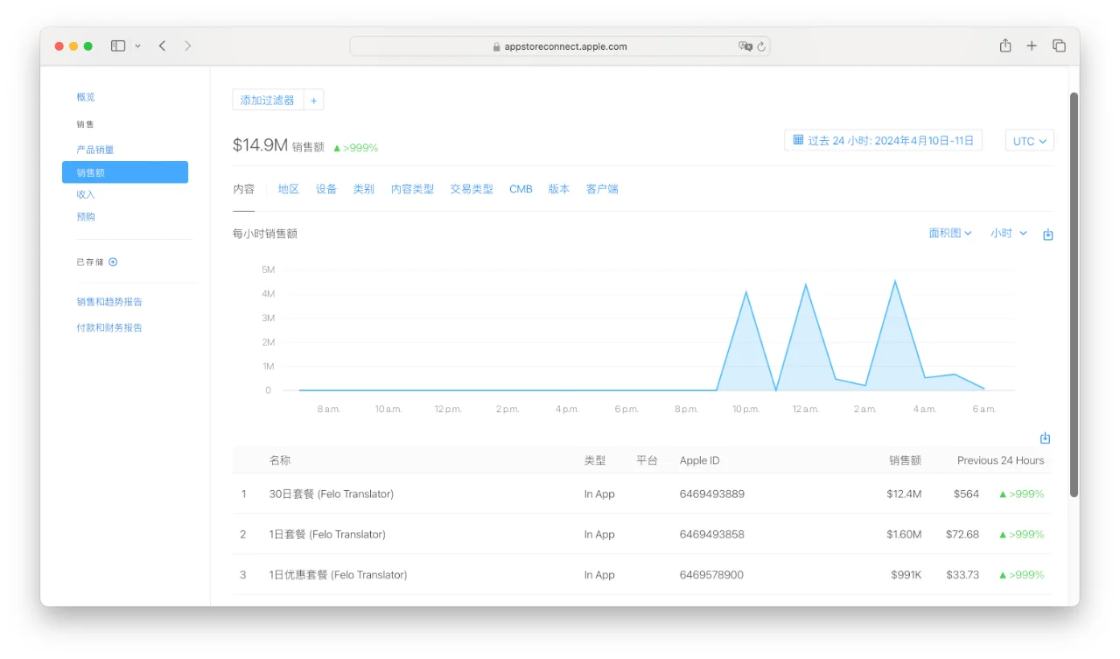Switch to the 地区 tab
The image size is (1120, 659).
(x=289, y=189)
